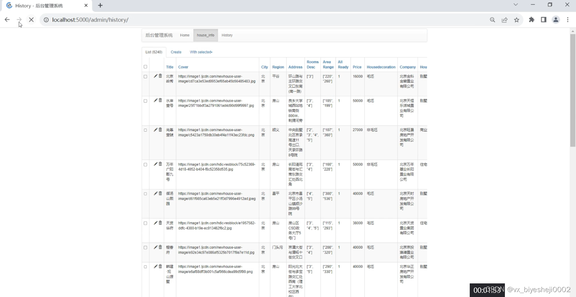Open the browser profile avatar icon
Viewport: 576px width, 297px height.
556,20
